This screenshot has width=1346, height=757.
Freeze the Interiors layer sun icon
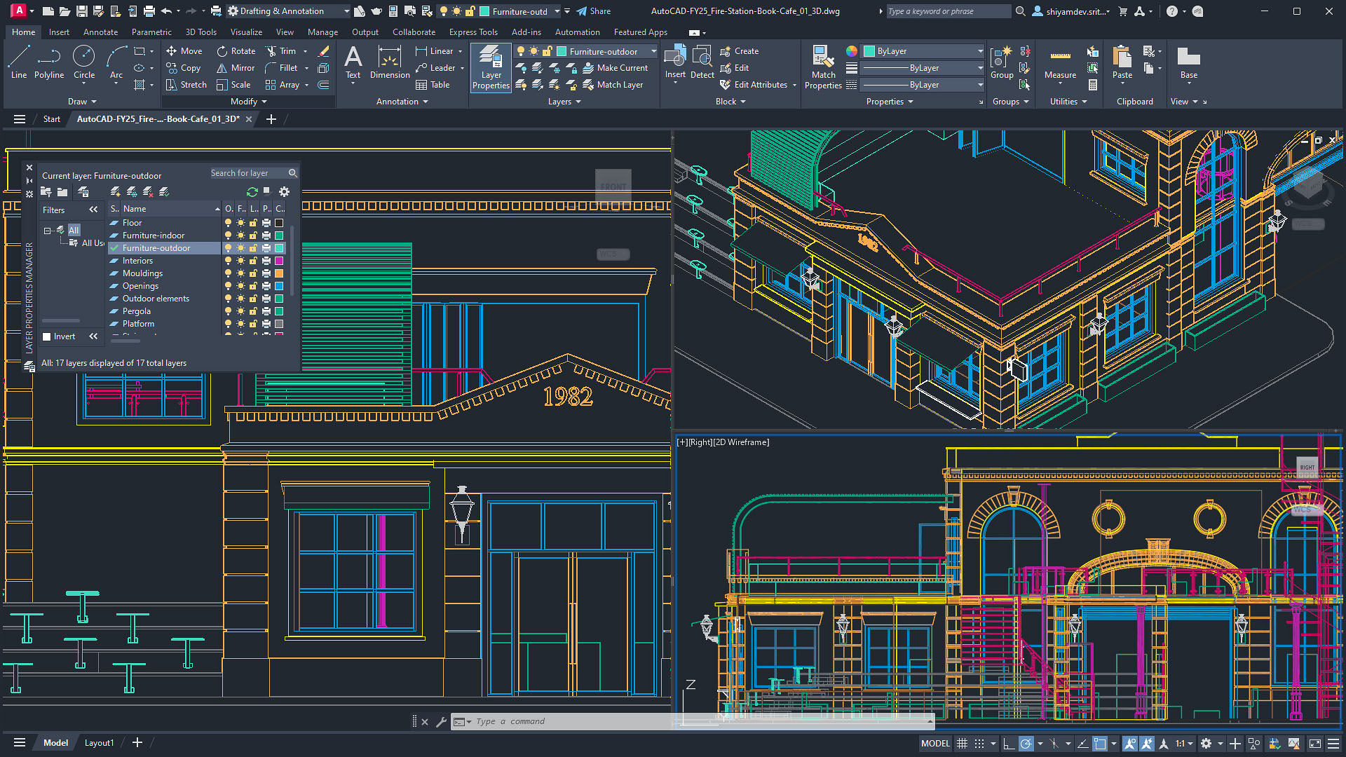240,260
